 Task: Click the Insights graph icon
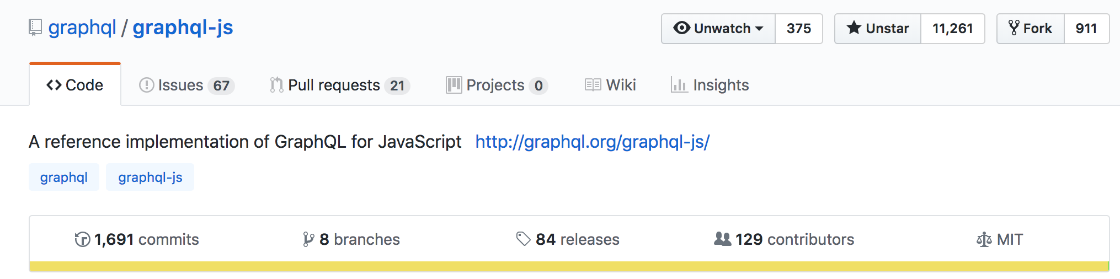679,85
